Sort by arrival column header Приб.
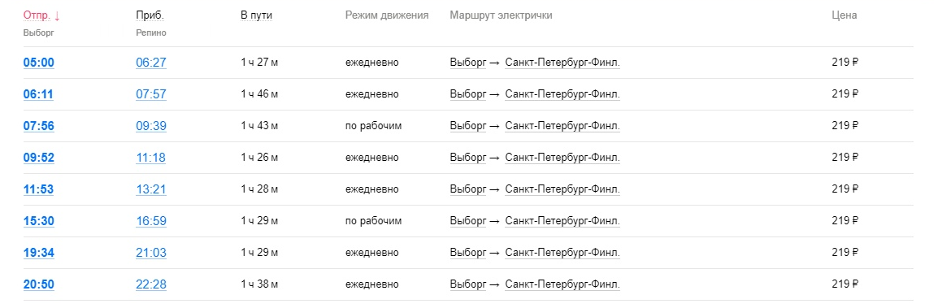 coord(150,15)
